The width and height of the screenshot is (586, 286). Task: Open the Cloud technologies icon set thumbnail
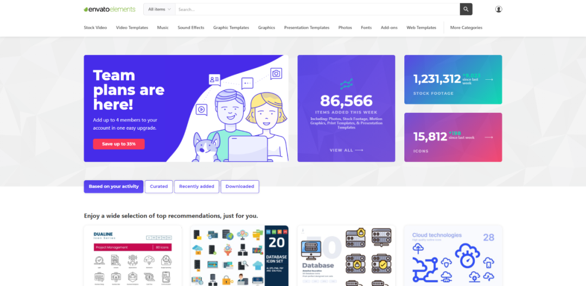(x=453, y=256)
